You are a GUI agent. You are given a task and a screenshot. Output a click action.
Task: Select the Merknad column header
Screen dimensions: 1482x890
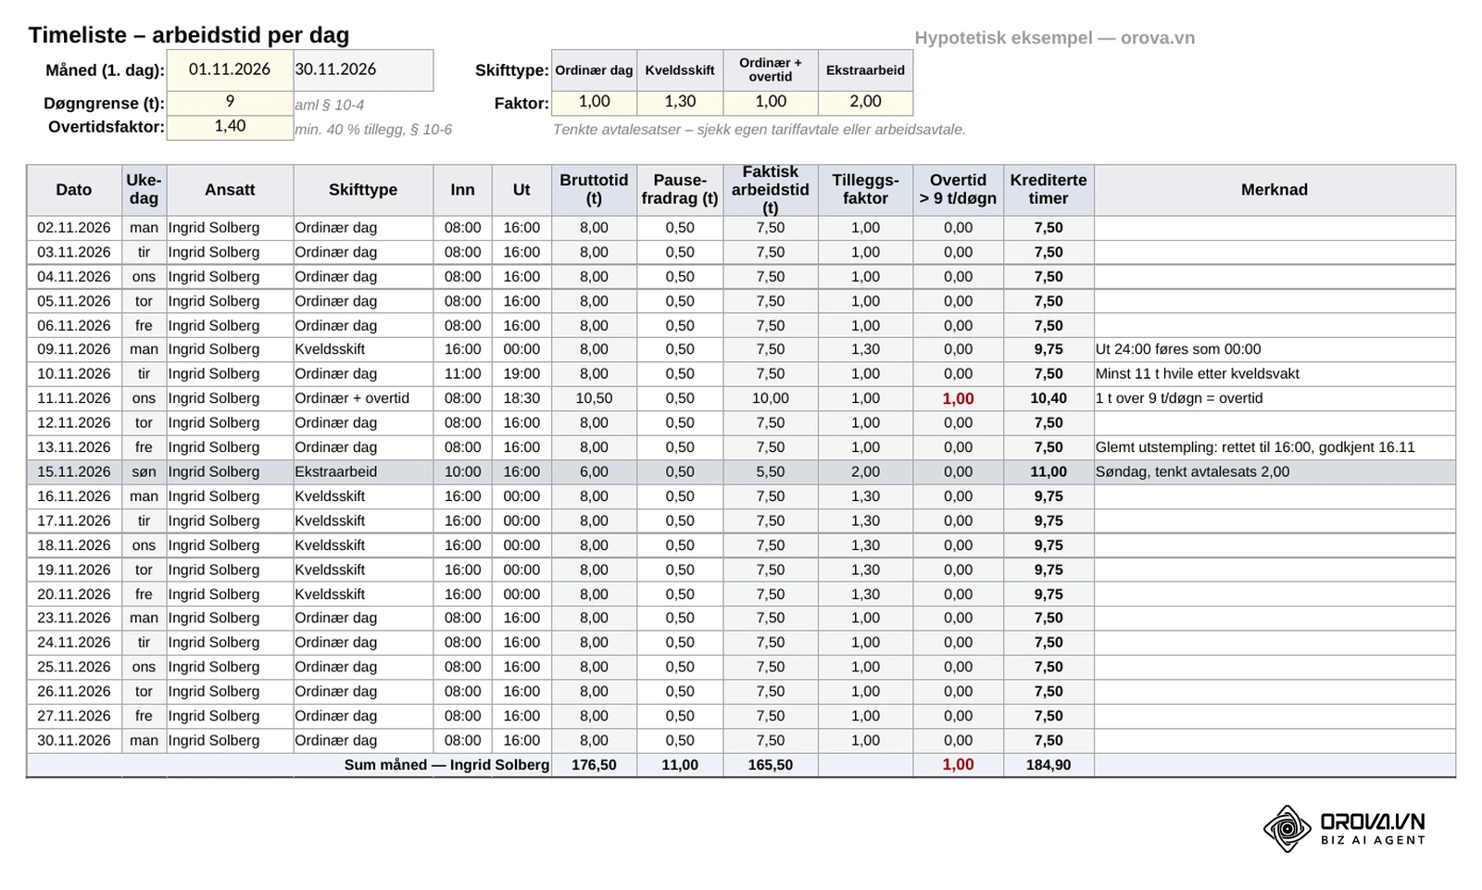(1275, 190)
